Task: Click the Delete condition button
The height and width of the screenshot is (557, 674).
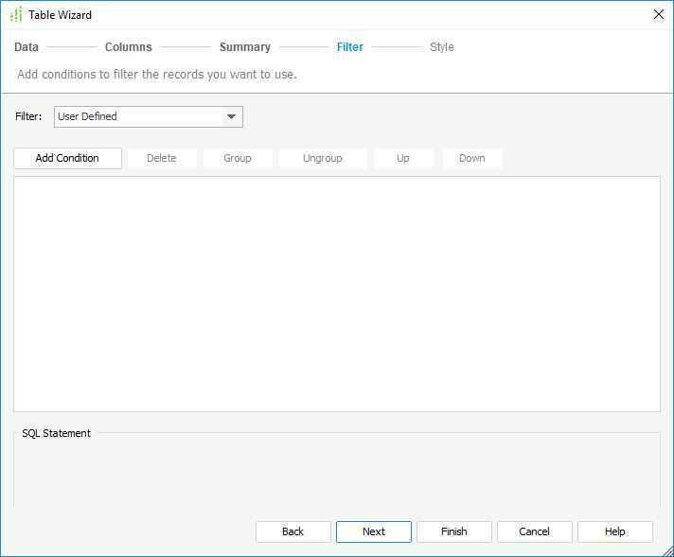Action: pos(162,158)
